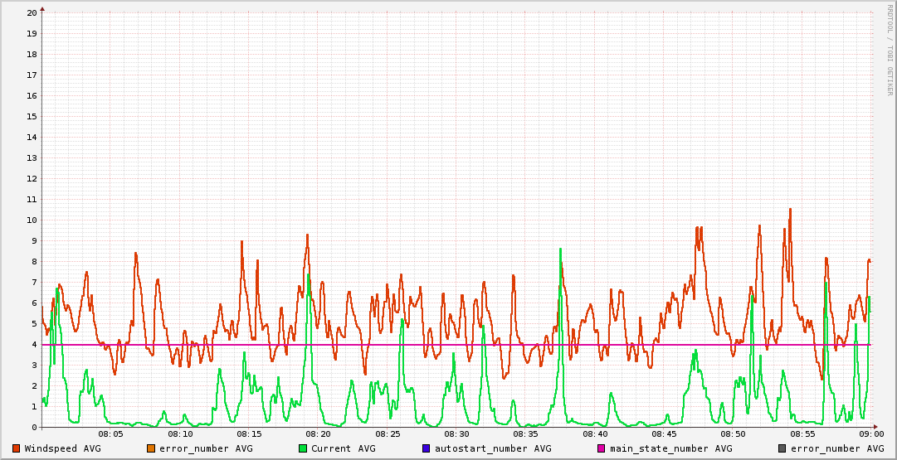Click the y-axis value 10 label
Viewport: 897px width, 460px height.
[x=32, y=220]
